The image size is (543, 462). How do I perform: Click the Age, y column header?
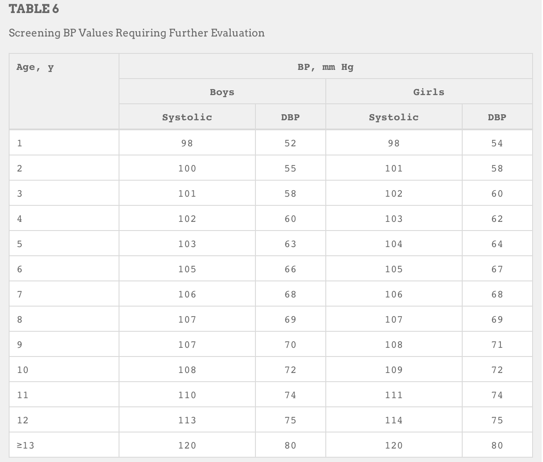pos(35,67)
